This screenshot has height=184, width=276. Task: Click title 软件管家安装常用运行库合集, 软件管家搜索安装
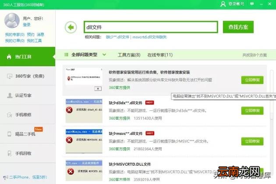(149, 72)
